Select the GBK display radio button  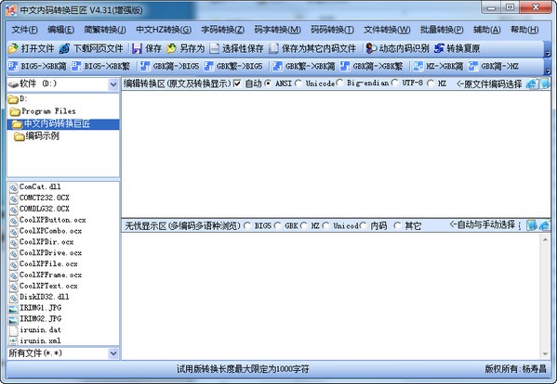click(x=277, y=225)
